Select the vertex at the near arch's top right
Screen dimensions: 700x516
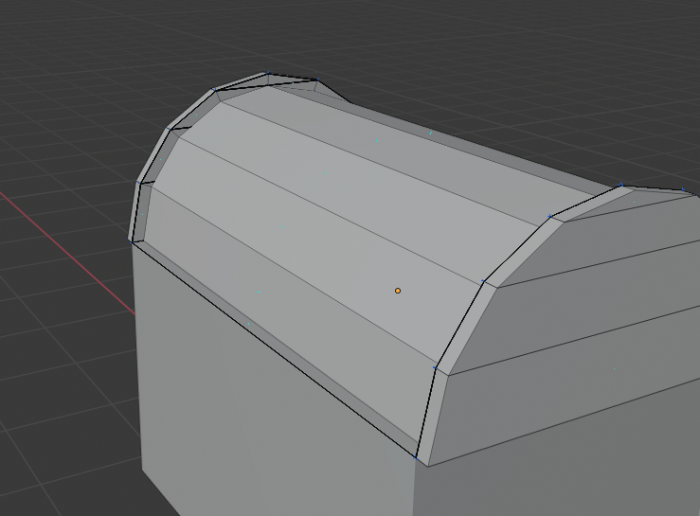620,185
